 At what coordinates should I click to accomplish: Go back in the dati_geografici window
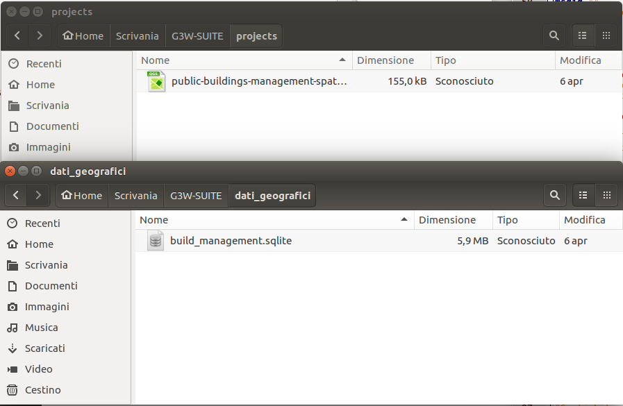pyautogui.click(x=16, y=195)
